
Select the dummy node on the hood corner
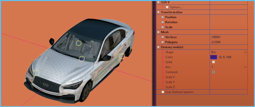[36, 73]
